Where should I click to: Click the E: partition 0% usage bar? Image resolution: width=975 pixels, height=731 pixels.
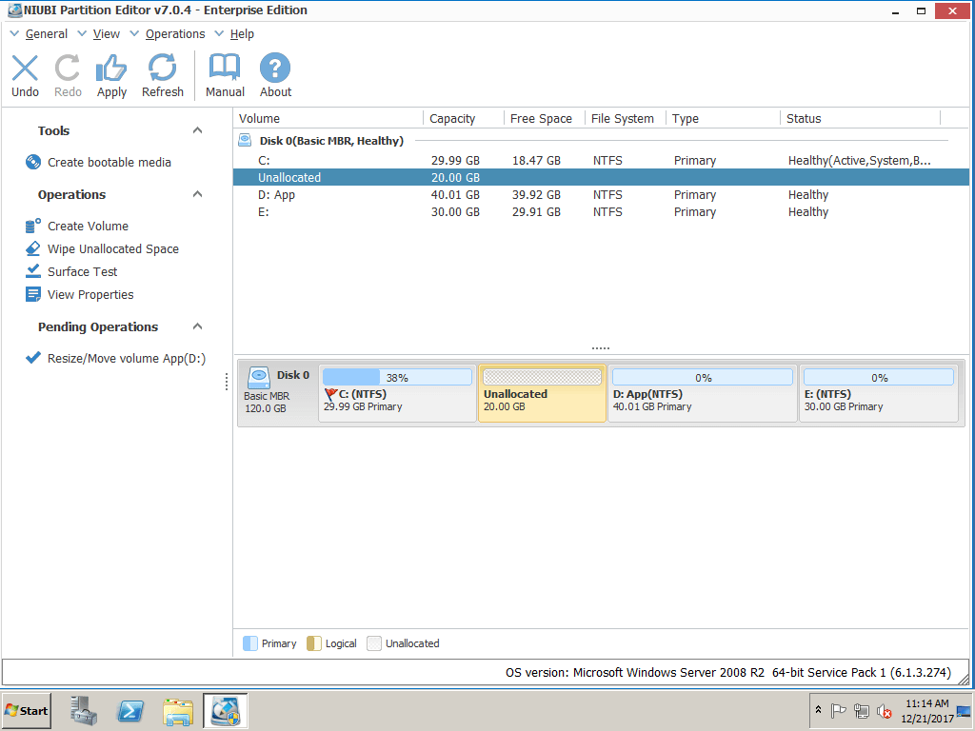click(879, 377)
